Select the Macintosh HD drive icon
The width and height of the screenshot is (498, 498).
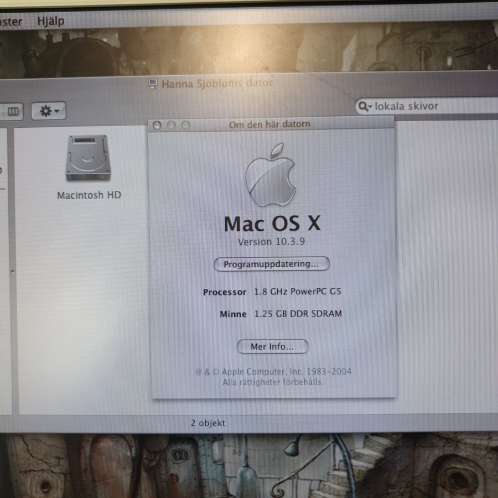pos(88,158)
